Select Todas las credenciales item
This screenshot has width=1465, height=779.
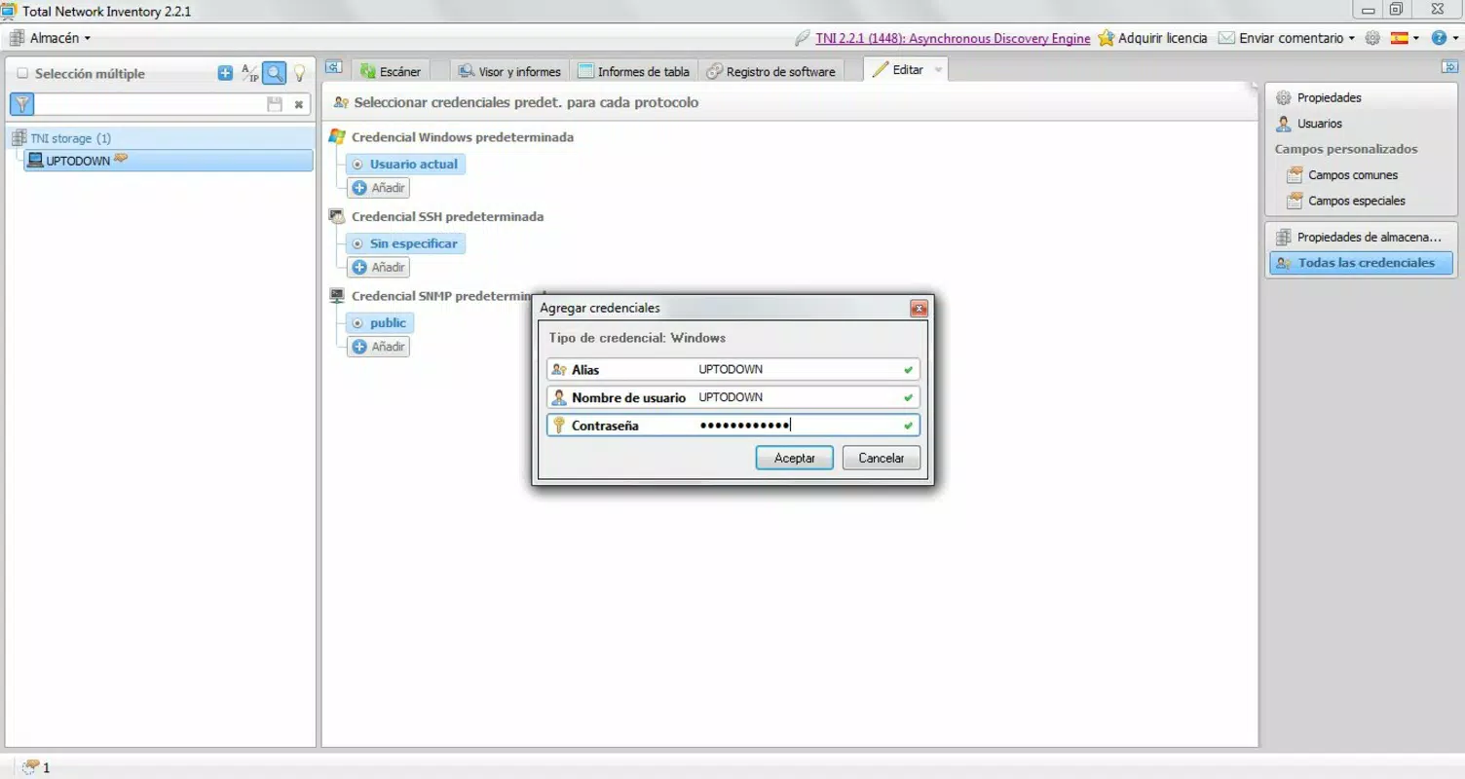click(1361, 263)
